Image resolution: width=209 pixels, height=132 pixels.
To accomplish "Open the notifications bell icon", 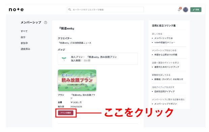I will tap(179, 9).
